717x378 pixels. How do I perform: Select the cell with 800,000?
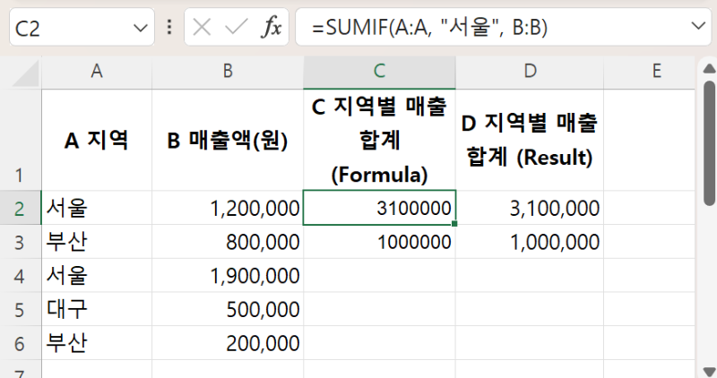228,241
